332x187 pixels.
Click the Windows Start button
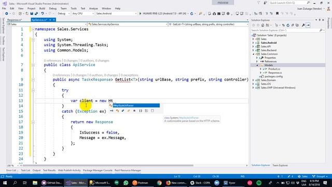coord(5,183)
